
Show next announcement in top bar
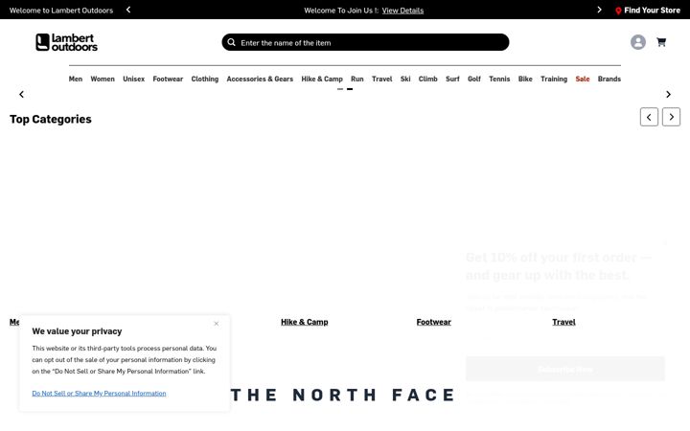tap(599, 10)
